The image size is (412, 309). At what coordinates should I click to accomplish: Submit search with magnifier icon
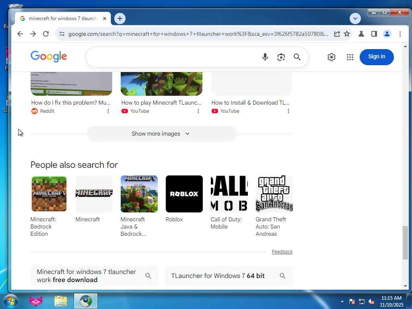click(x=297, y=57)
